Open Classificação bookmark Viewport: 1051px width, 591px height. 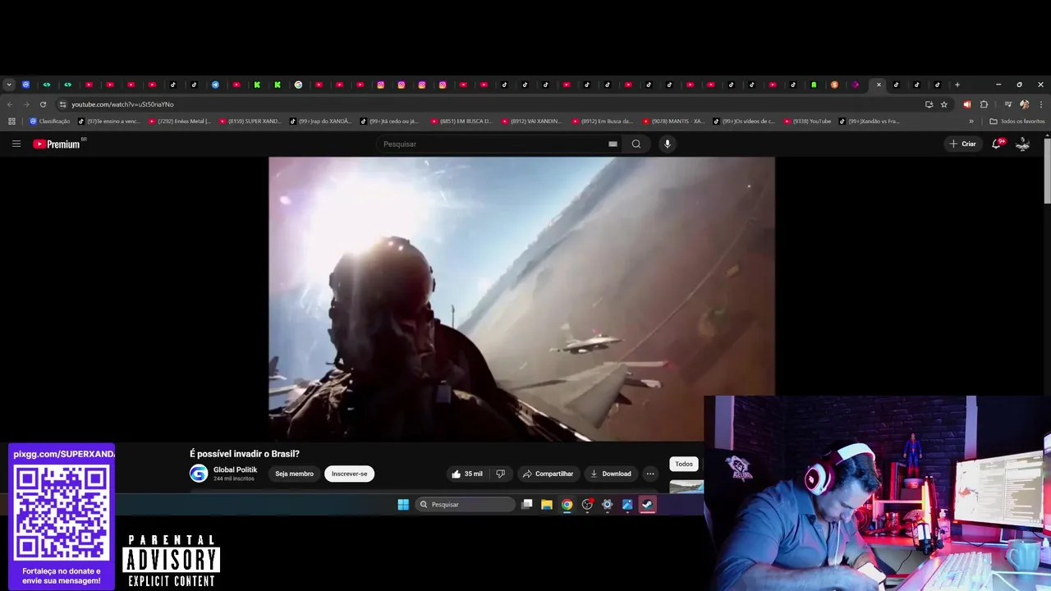coord(50,121)
